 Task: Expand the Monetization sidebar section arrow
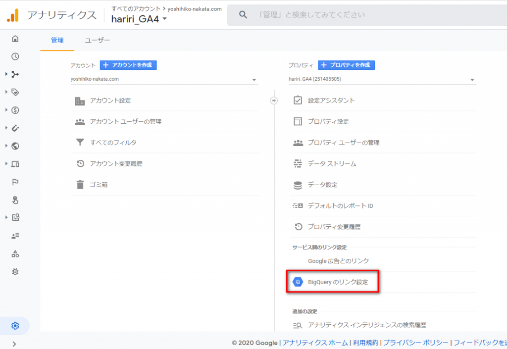(6, 110)
